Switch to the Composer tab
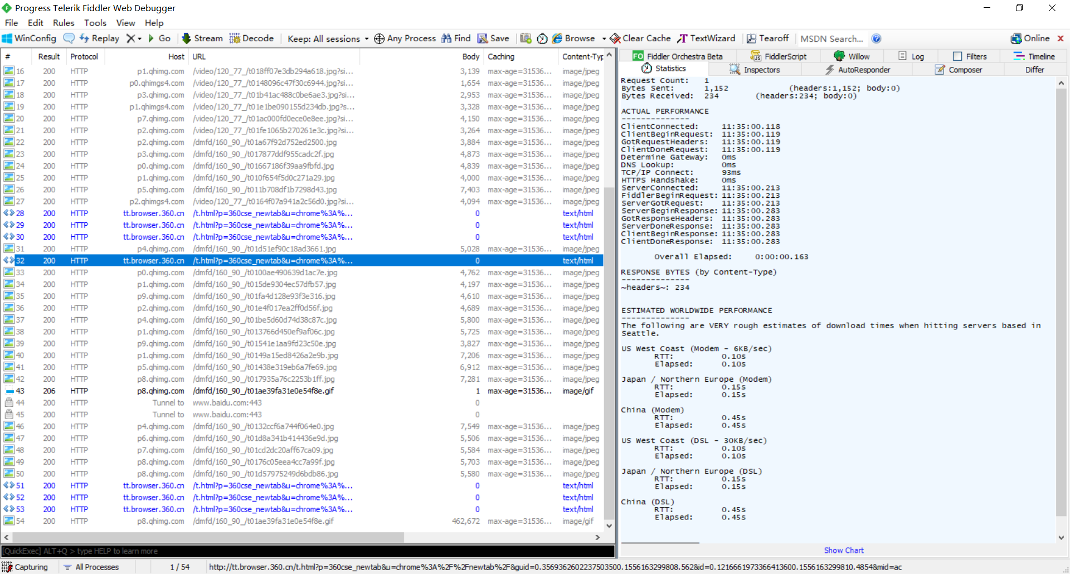Screen dimensions: 1070x574 point(959,70)
